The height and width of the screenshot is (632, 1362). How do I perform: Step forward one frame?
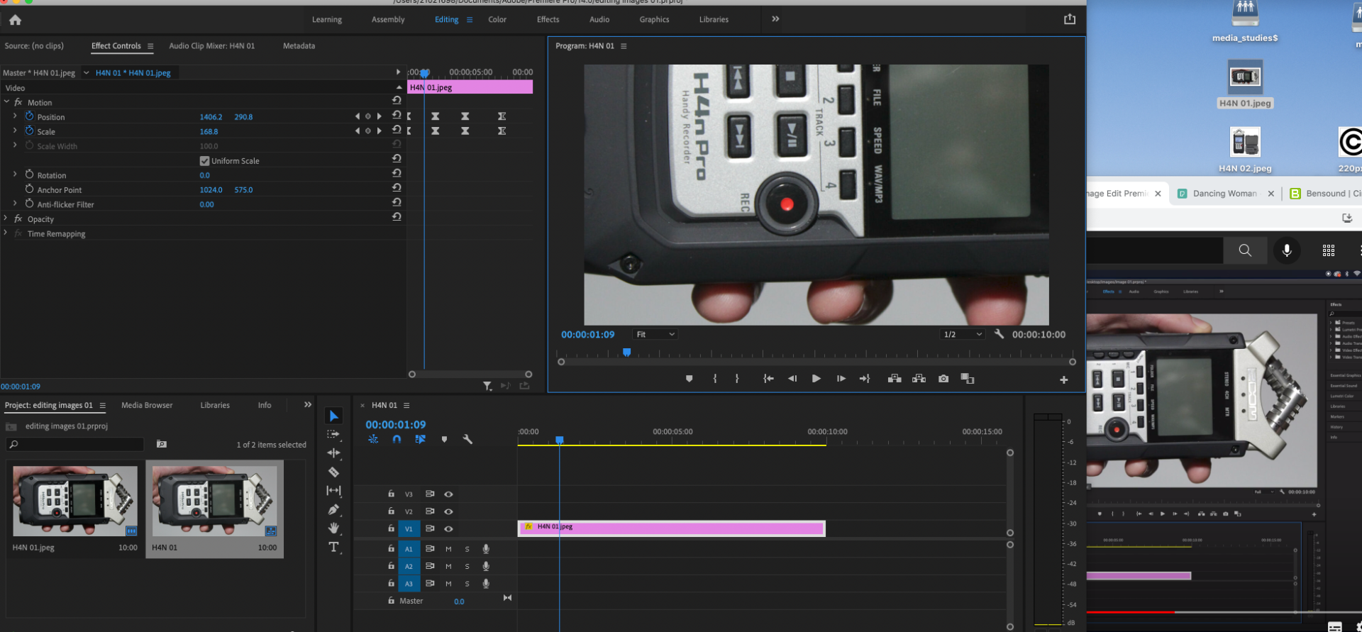(841, 379)
